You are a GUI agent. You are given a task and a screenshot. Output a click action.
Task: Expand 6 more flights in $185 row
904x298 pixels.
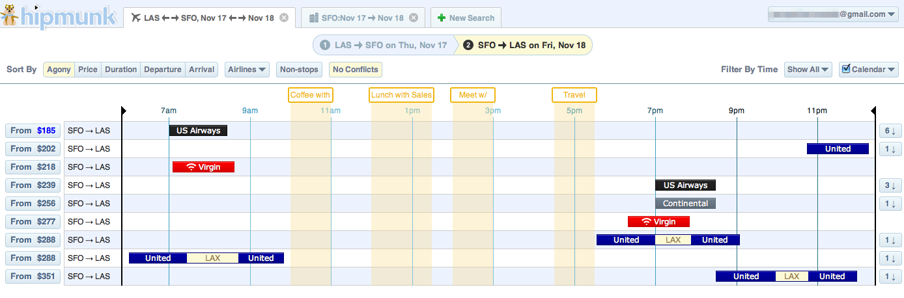[890, 131]
